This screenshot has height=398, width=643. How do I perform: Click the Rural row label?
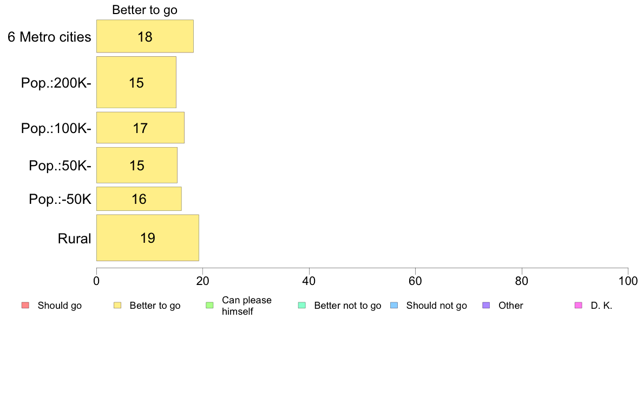(74, 238)
